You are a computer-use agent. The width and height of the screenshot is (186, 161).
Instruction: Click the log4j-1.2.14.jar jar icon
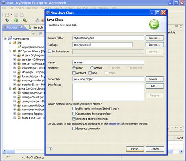pyautogui.click(x=19, y=118)
